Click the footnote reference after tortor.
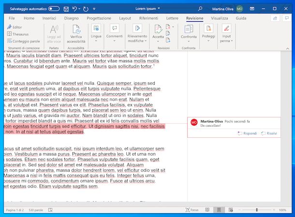The image size is (295, 217). click(154, 65)
